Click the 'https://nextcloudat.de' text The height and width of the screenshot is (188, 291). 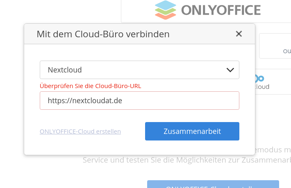[85, 100]
